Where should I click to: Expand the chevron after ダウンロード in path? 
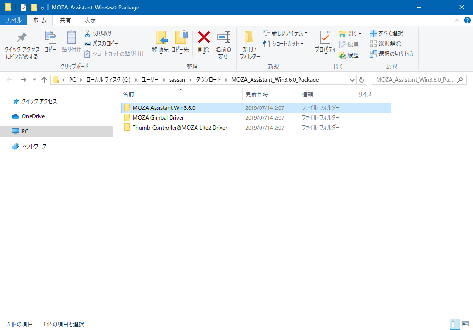point(226,80)
